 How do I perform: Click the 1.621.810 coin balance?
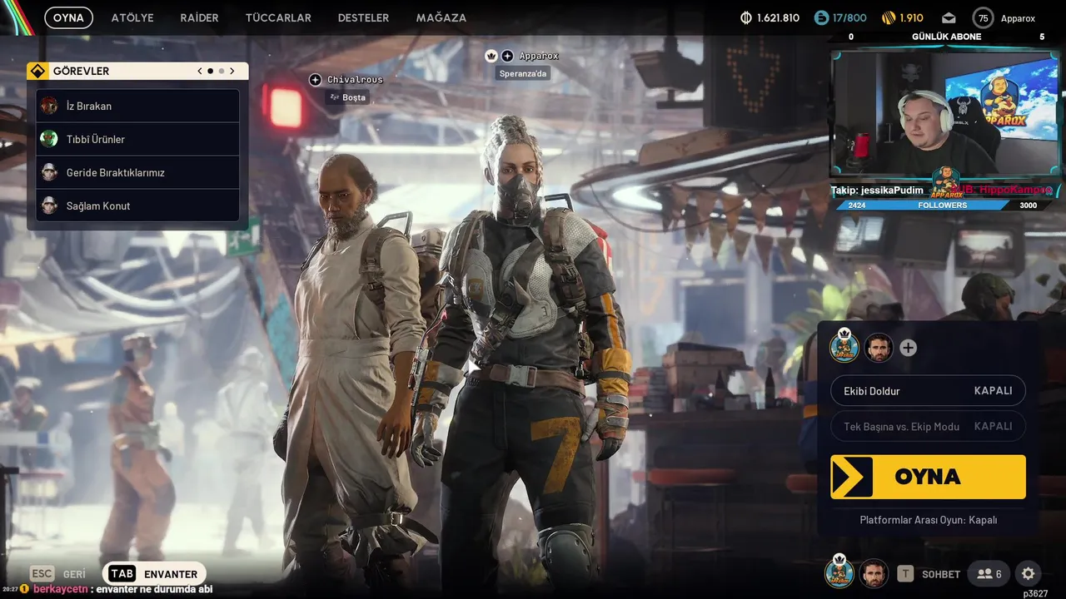click(778, 18)
